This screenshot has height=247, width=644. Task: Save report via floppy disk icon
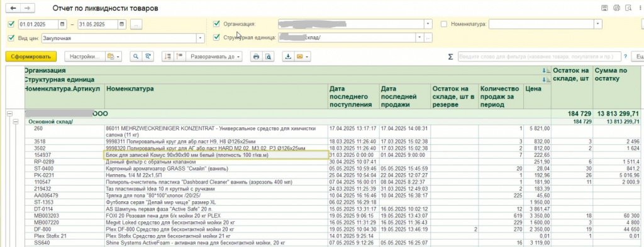point(604,8)
